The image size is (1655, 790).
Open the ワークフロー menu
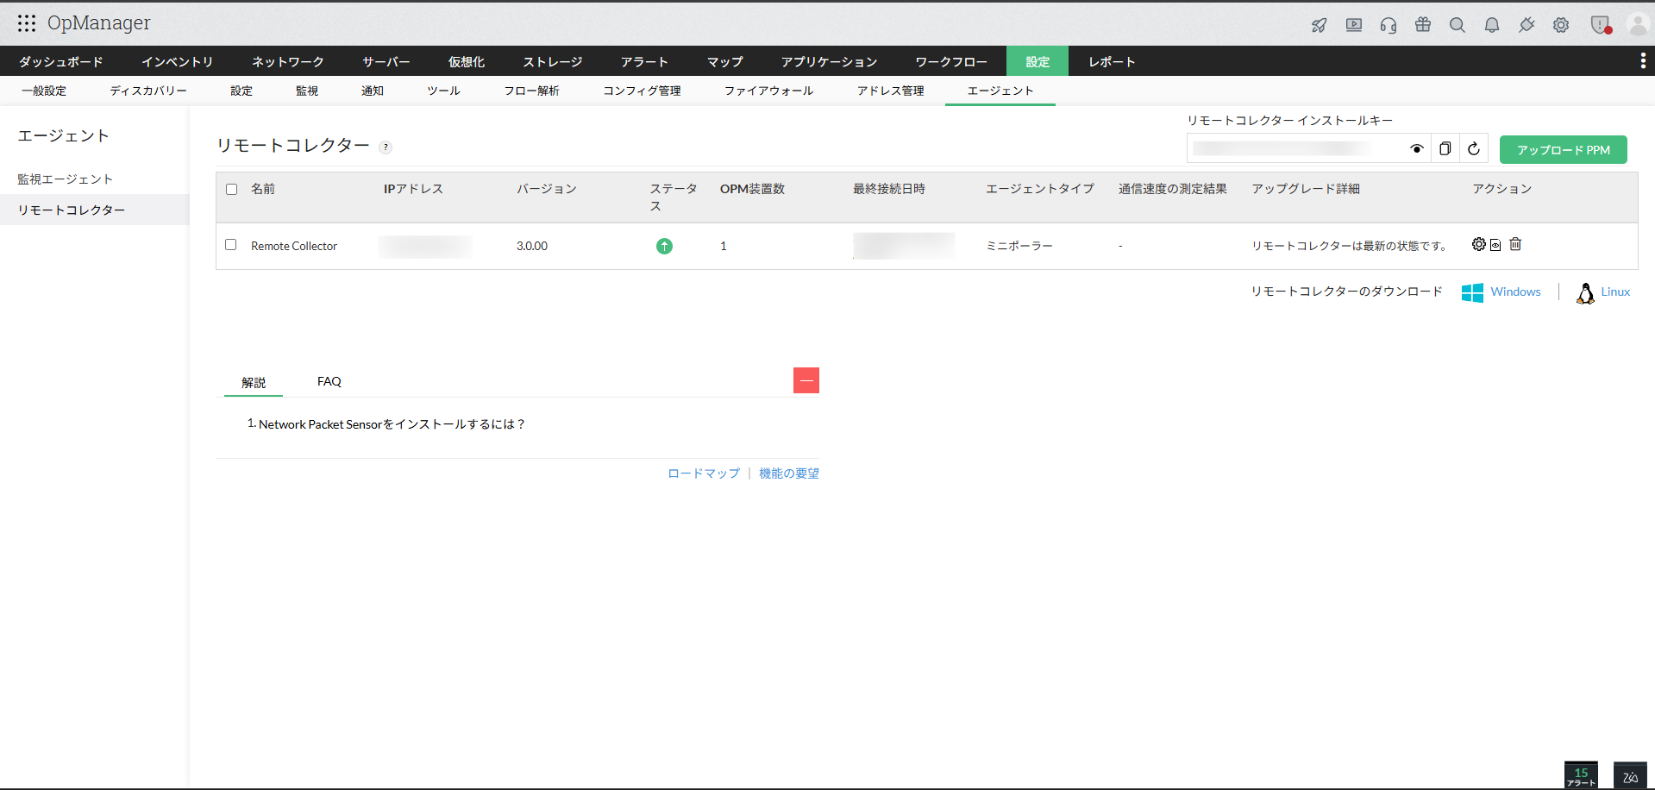[x=951, y=61]
